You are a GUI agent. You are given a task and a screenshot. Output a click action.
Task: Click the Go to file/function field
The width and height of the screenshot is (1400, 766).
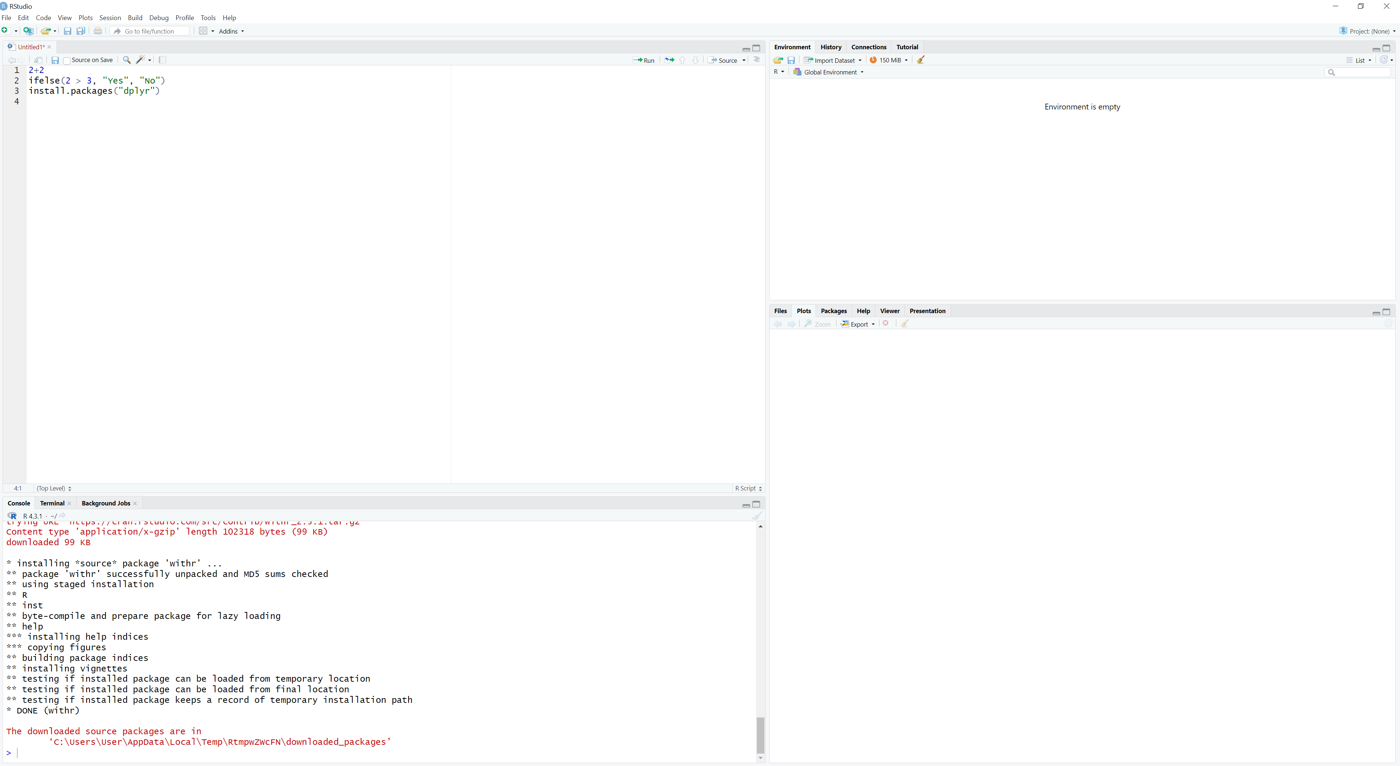pos(152,31)
